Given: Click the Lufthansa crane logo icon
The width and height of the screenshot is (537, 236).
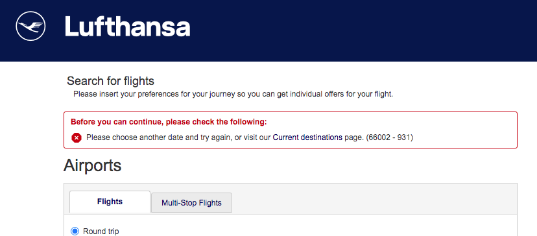Looking at the screenshot, I should (x=30, y=26).
